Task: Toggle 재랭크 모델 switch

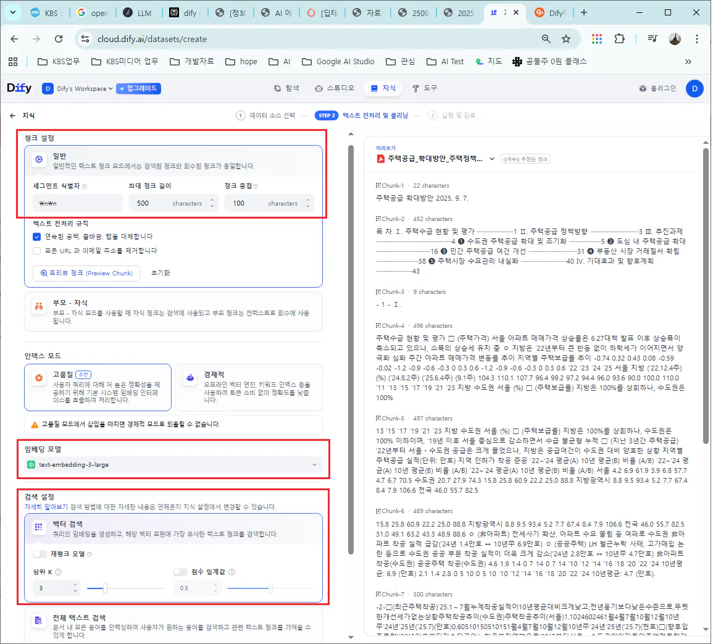Action: click(x=40, y=553)
